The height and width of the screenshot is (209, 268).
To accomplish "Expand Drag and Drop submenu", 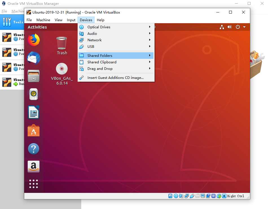I will tap(116, 69).
